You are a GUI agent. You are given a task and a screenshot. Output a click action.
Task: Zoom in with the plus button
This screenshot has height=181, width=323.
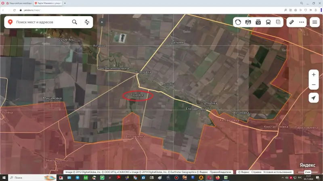(314, 75)
